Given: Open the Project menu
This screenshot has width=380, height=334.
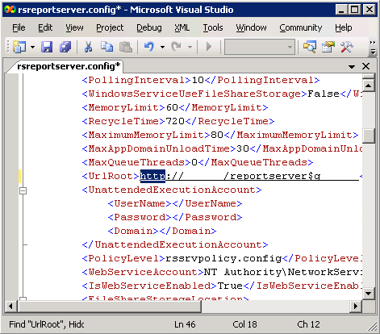Looking at the screenshot, I should click(110, 27).
